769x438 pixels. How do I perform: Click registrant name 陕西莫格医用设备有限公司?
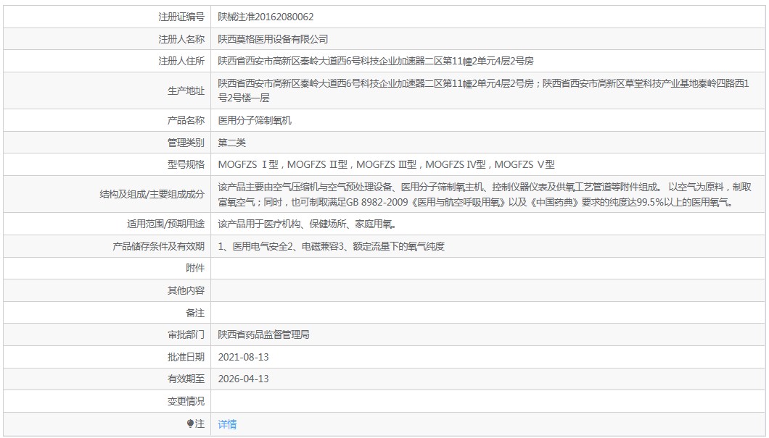tap(273, 39)
